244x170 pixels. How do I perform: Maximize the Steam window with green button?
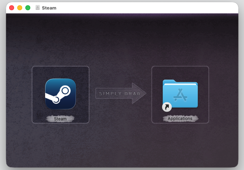pos(28,8)
